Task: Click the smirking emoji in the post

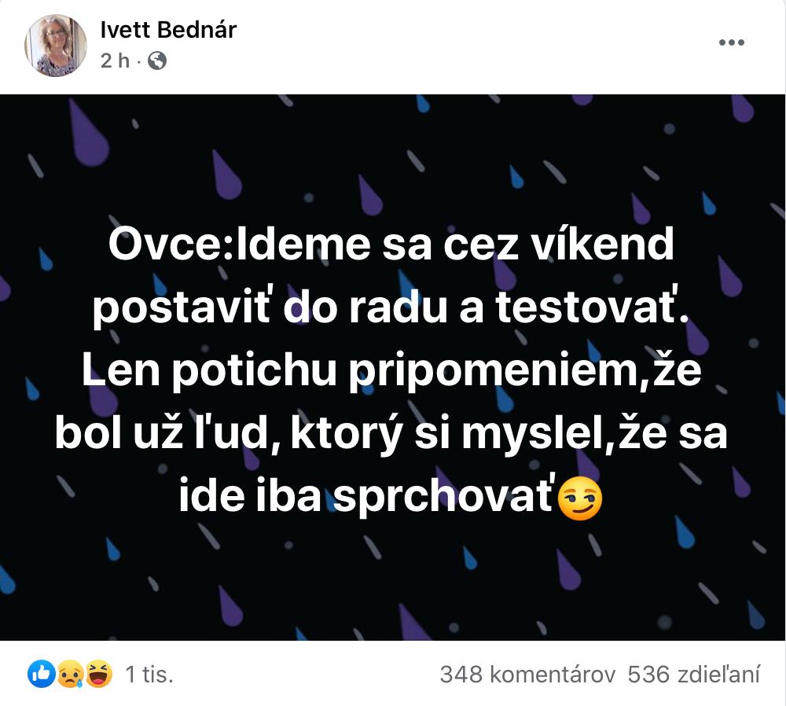Action: coord(580,498)
